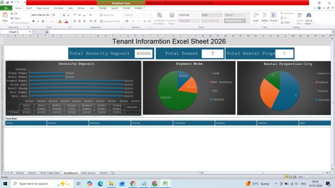Increase font size with Grow Font icon
The image size is (335, 188).
(64, 15)
